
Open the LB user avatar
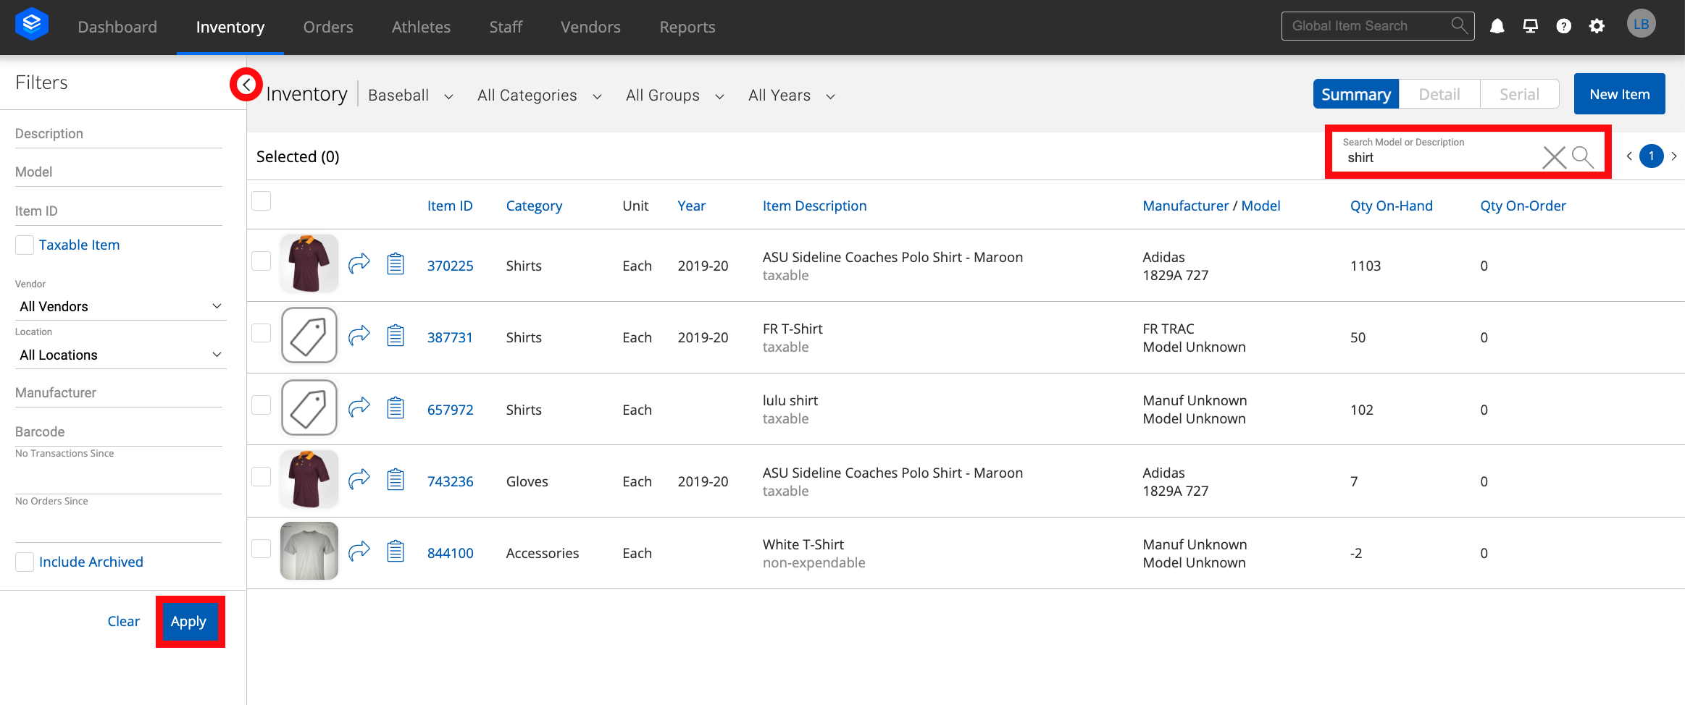click(x=1641, y=24)
